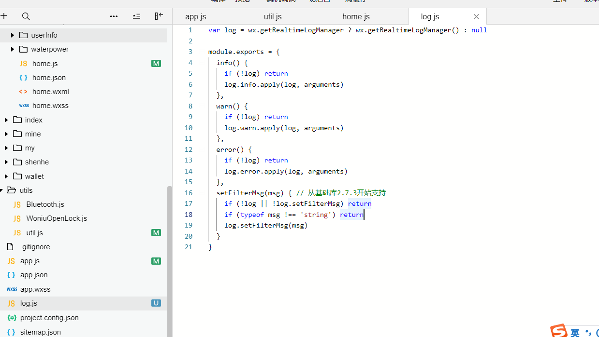599x337 pixels.
Task: Click the JS icon beside Bluetooth.js
Action: 17,204
